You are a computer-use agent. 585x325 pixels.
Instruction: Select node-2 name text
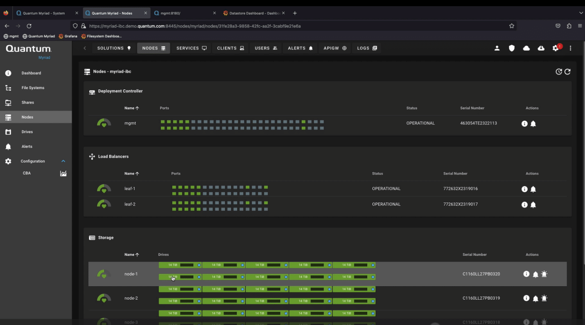tap(131, 298)
